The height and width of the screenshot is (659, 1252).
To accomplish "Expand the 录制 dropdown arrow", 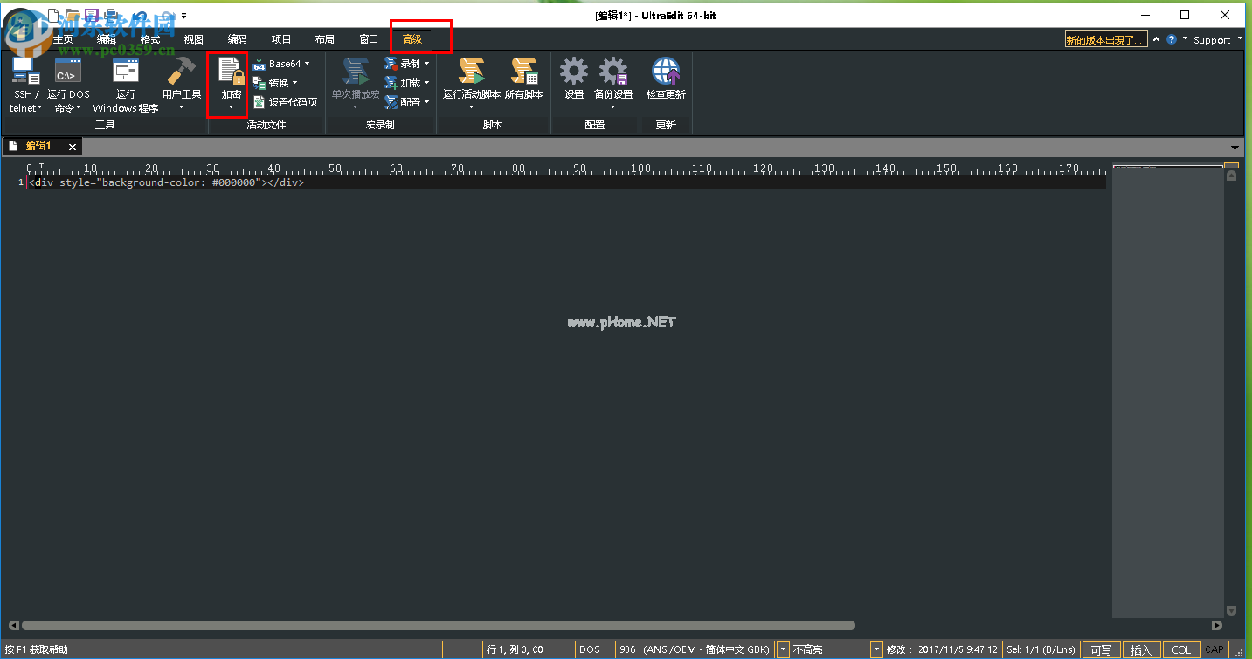I will pos(426,64).
